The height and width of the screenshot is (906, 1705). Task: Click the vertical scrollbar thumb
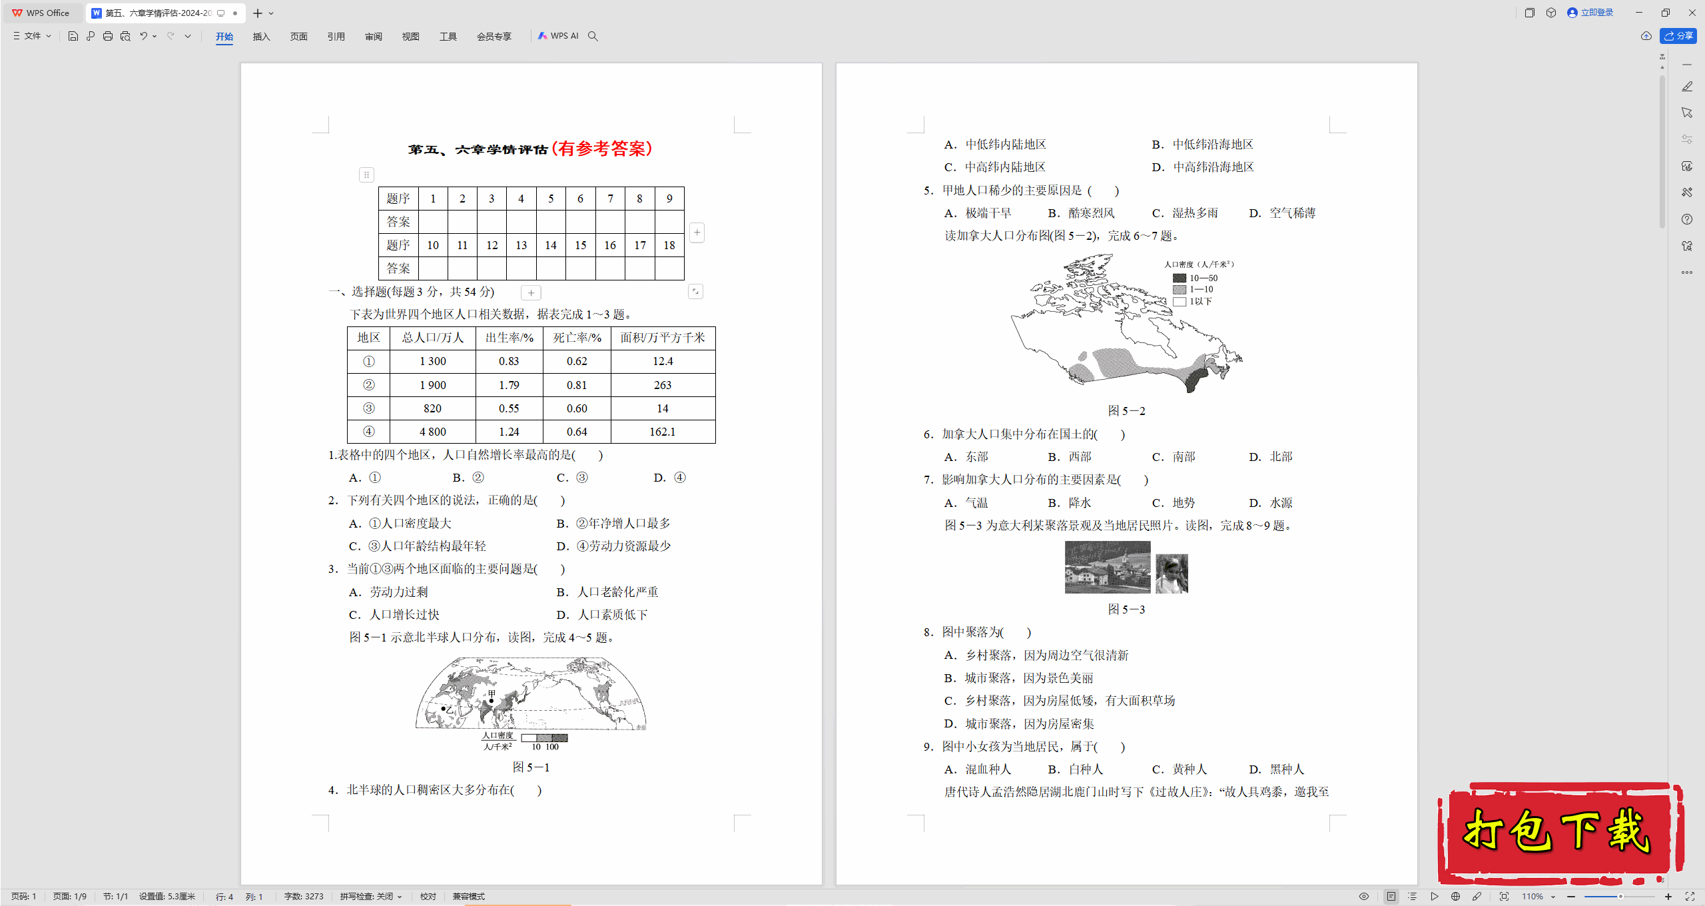click(x=1662, y=153)
